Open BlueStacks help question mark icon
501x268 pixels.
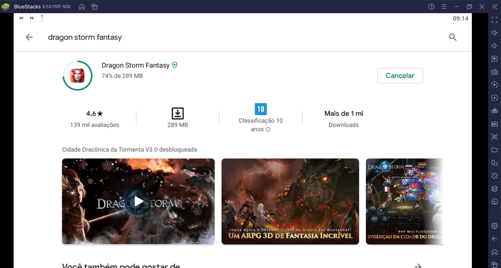[431, 7]
